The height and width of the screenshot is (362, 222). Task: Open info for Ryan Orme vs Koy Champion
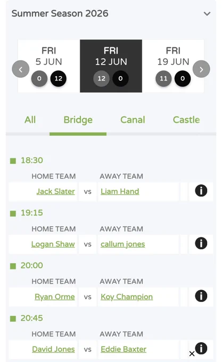coord(201,296)
